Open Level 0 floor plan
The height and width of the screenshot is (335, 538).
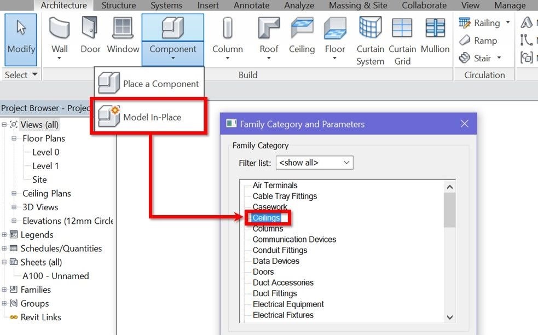(45, 152)
